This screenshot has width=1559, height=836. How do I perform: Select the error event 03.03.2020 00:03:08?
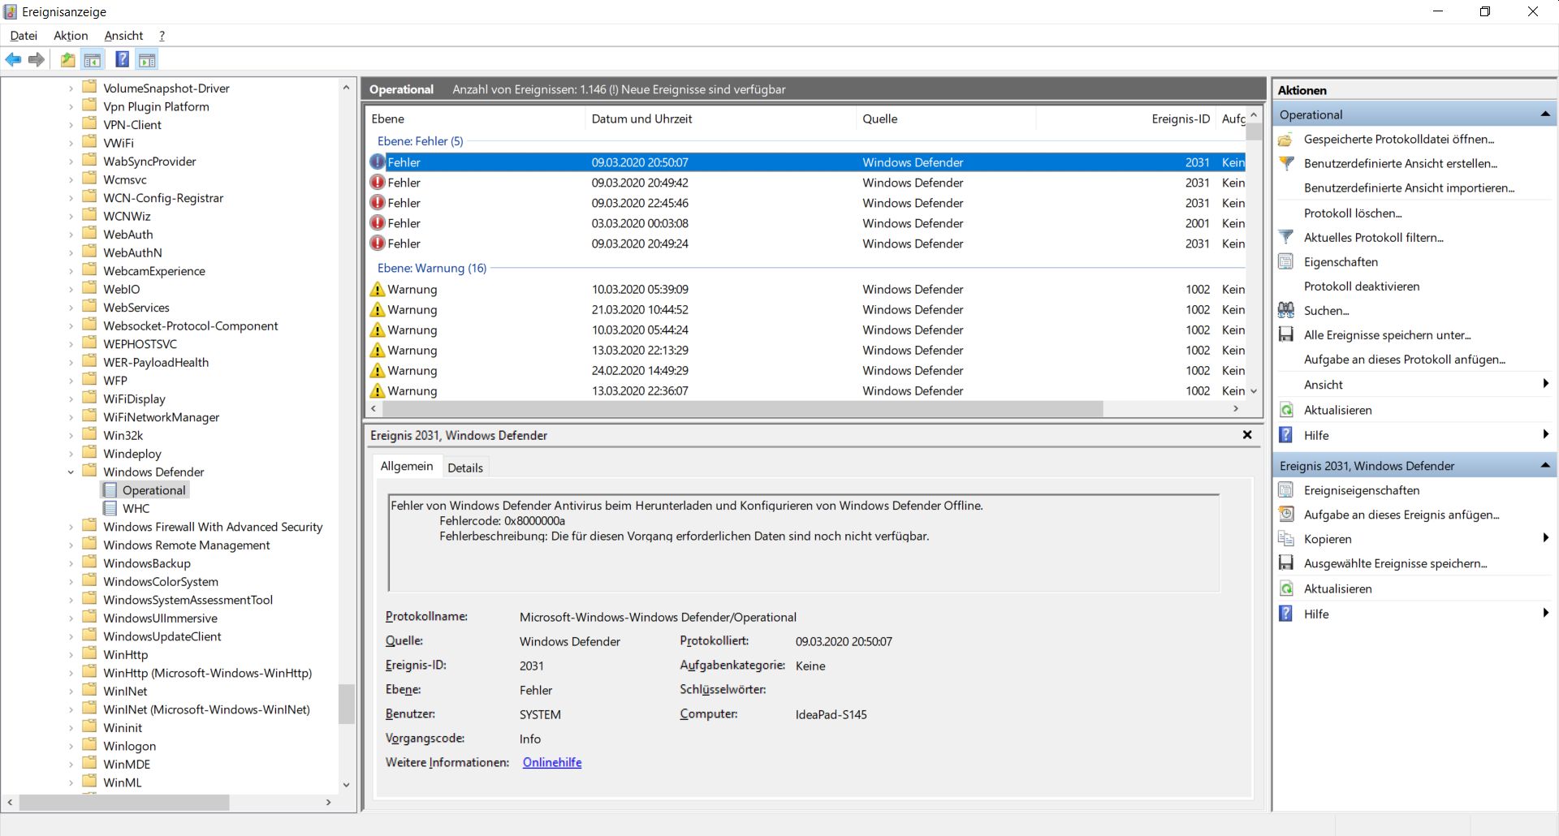coord(807,223)
